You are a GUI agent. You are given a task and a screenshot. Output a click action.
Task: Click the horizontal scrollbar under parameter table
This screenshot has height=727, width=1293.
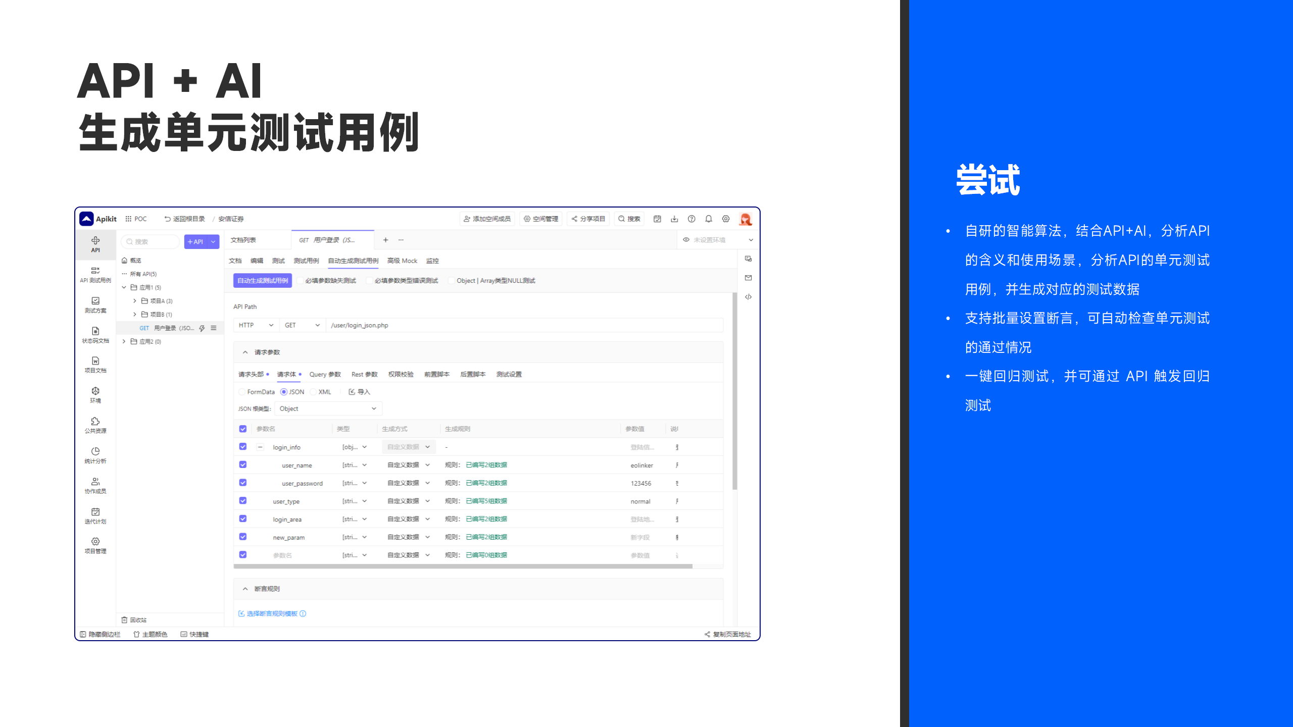[x=462, y=566]
